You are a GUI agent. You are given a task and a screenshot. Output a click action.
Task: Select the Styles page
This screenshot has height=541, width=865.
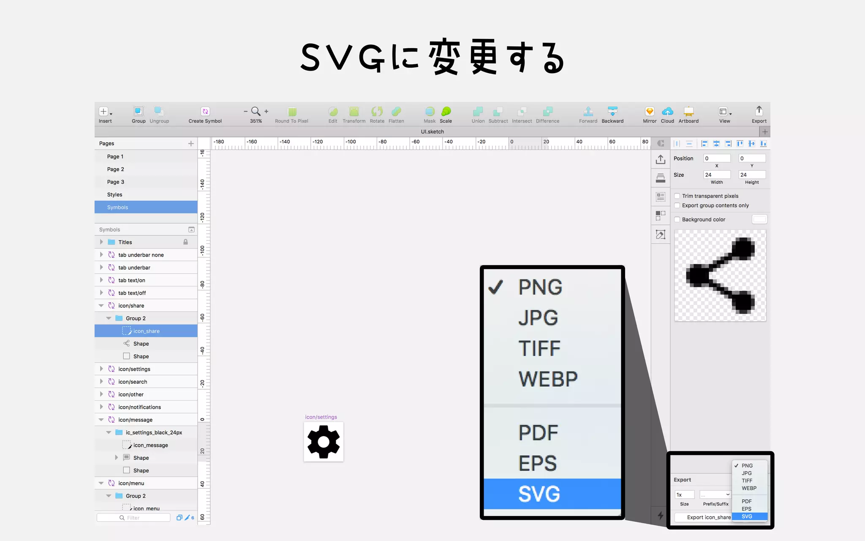click(146, 194)
